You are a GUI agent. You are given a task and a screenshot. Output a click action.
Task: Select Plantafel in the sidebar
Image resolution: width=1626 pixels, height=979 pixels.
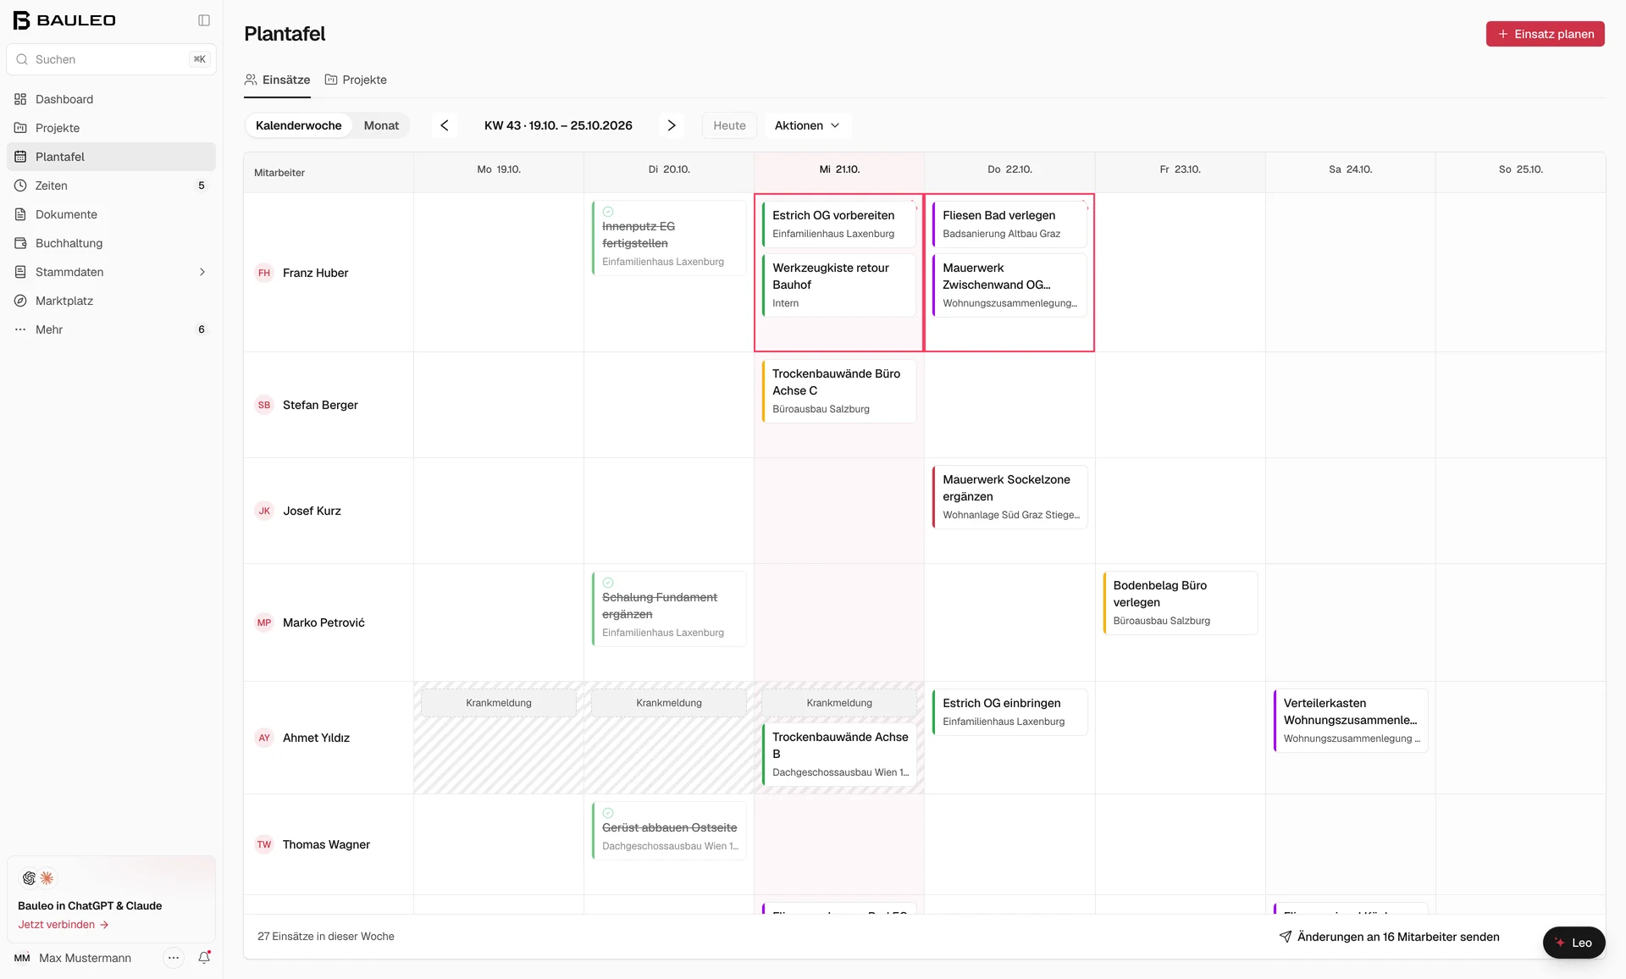point(111,157)
